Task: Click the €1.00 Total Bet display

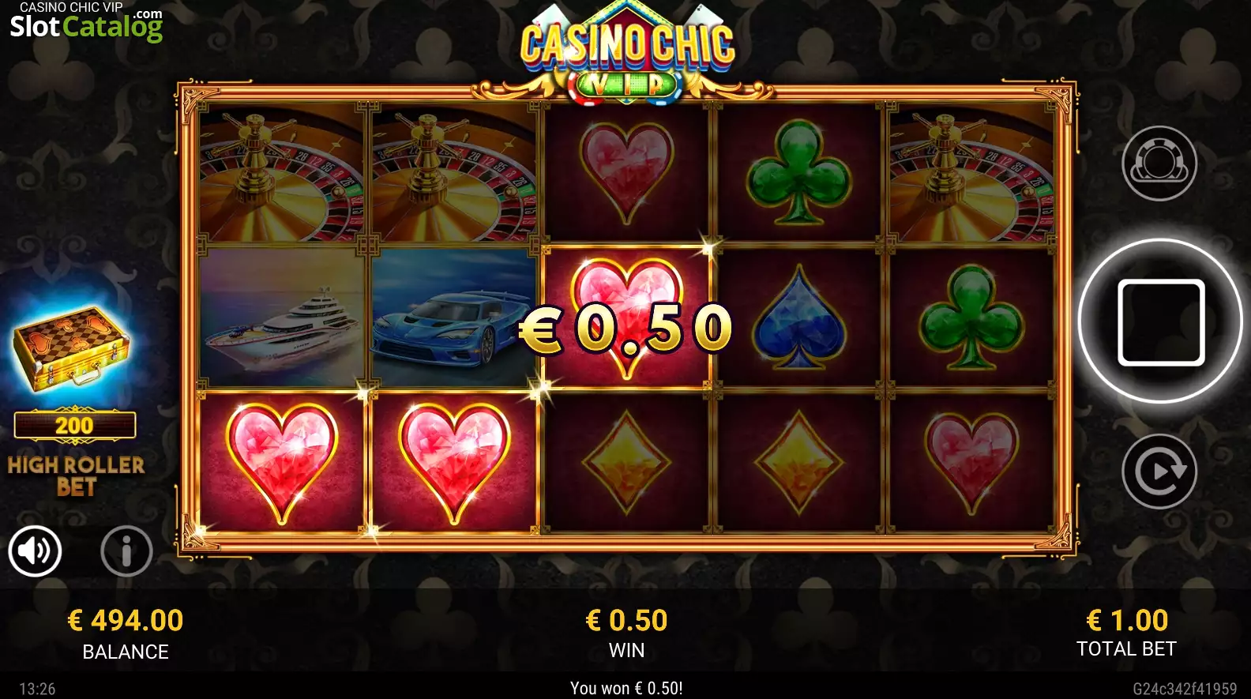Action: 1127,633
